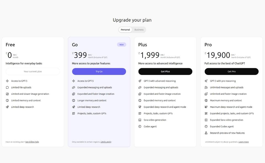Open the Limits apply link in Go plan
The image size is (265, 163).
point(106,142)
